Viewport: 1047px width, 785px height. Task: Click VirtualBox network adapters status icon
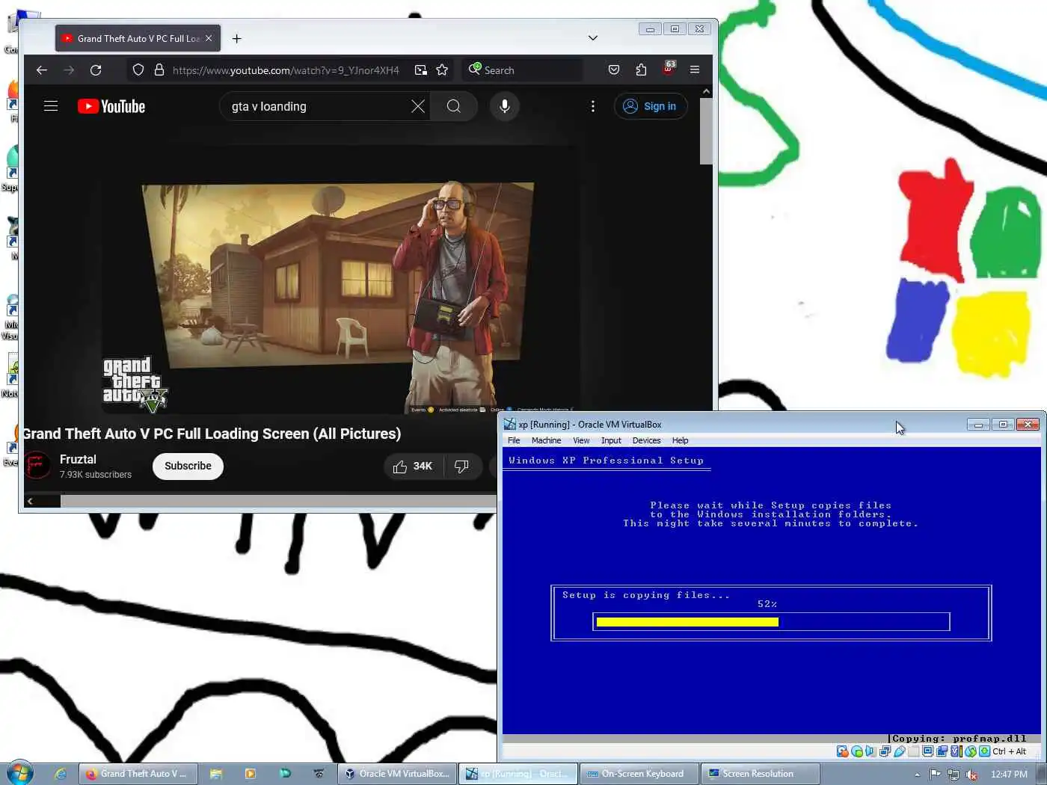(x=885, y=751)
